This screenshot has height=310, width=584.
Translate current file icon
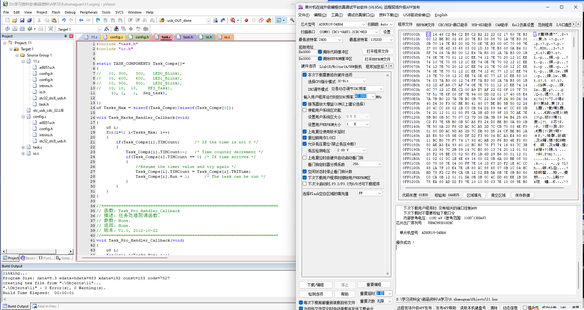[7, 29]
